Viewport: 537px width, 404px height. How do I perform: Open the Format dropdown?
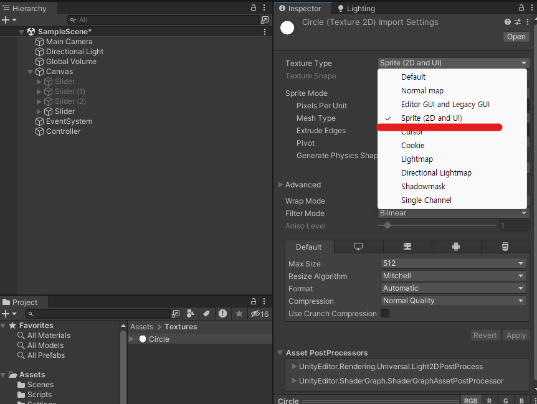point(454,288)
